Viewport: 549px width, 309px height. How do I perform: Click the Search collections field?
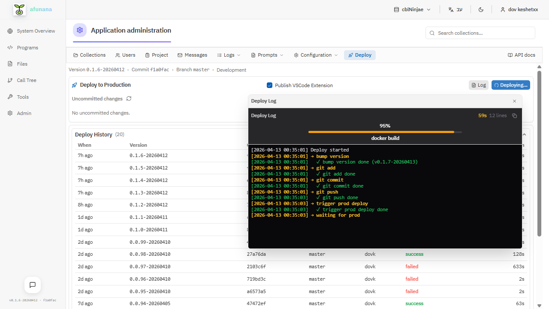(480, 33)
